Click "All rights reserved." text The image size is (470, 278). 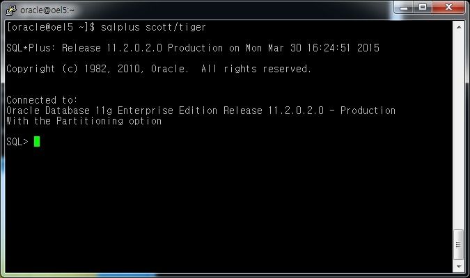coord(256,69)
